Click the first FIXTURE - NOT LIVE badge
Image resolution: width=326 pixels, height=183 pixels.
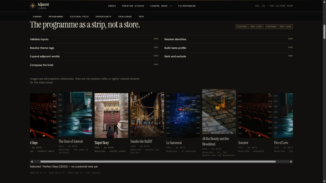(250, 27)
